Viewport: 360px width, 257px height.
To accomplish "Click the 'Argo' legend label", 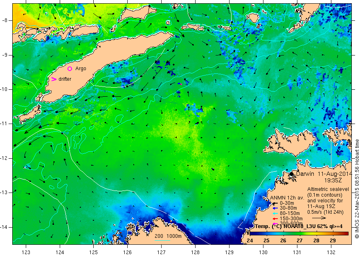I will 81,69.
